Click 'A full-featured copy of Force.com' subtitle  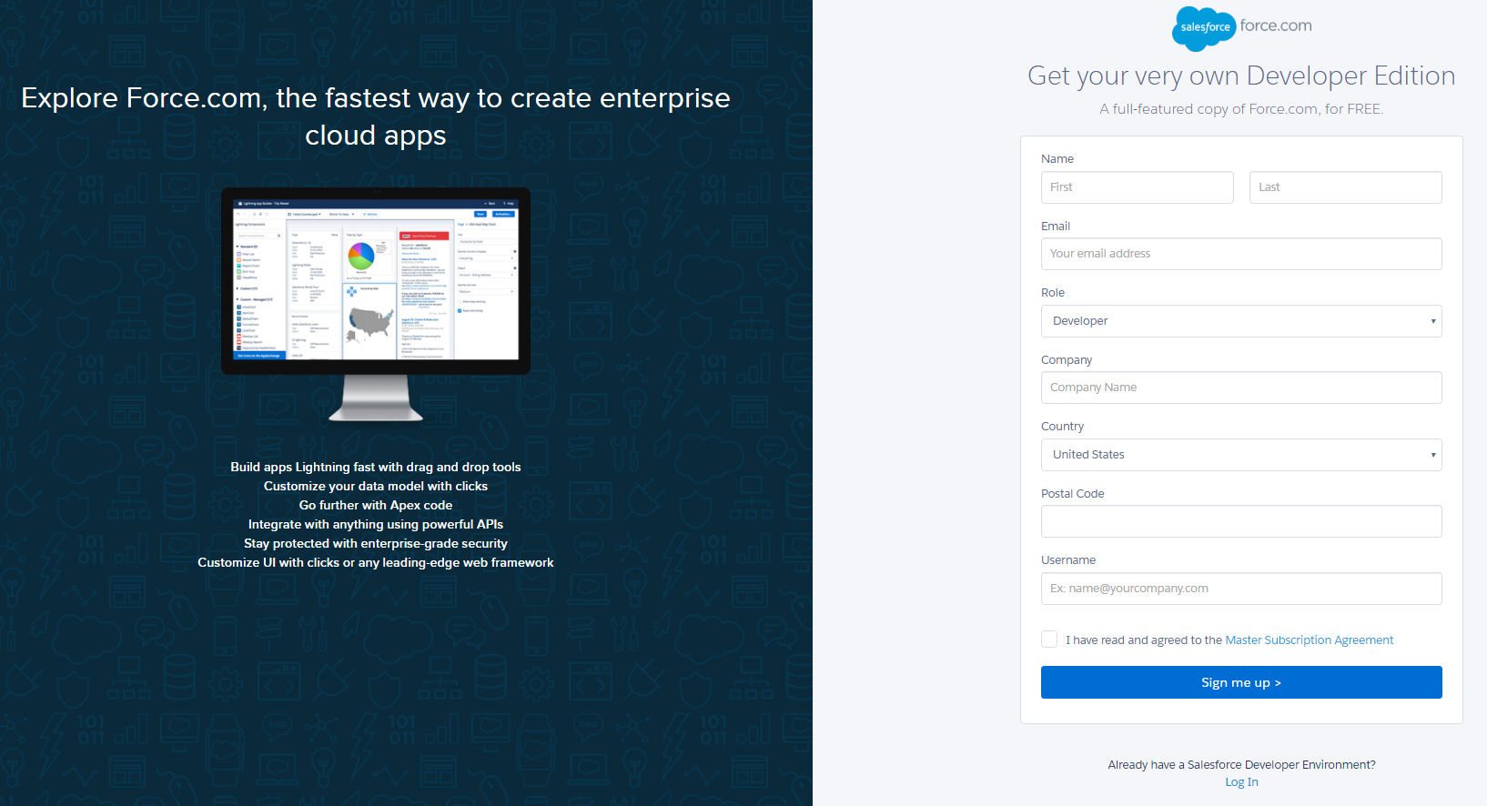click(1241, 109)
